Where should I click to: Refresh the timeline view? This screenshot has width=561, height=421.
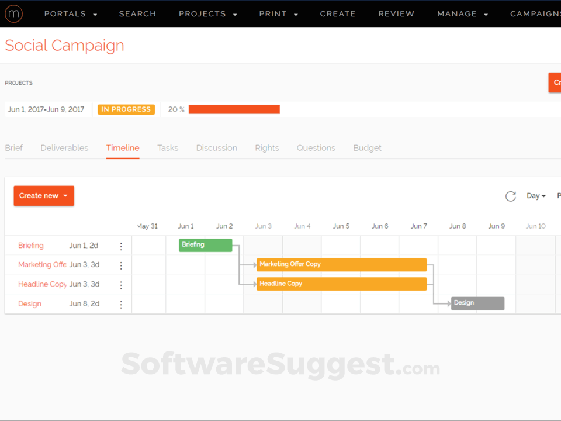[510, 196]
